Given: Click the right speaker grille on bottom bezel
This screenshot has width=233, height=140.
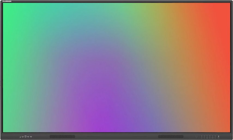Looking at the screenshot, I should [171, 136].
